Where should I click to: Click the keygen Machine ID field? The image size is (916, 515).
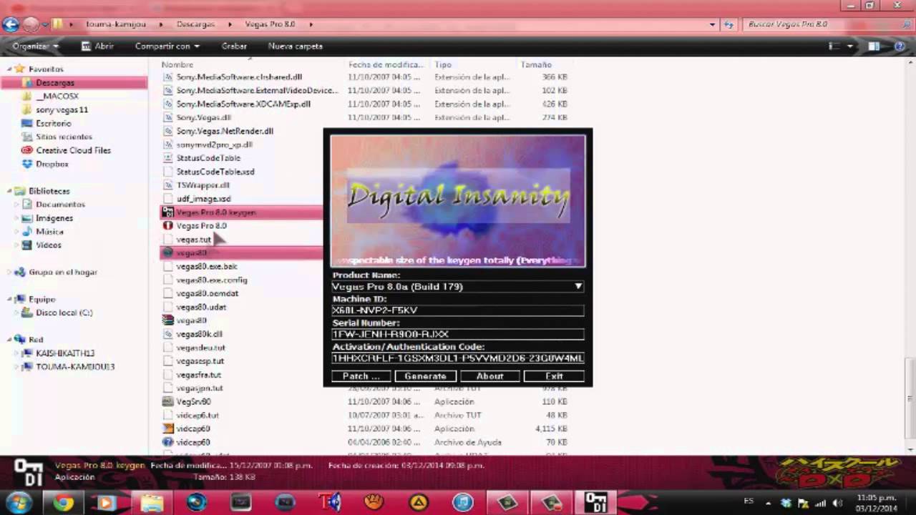click(457, 310)
